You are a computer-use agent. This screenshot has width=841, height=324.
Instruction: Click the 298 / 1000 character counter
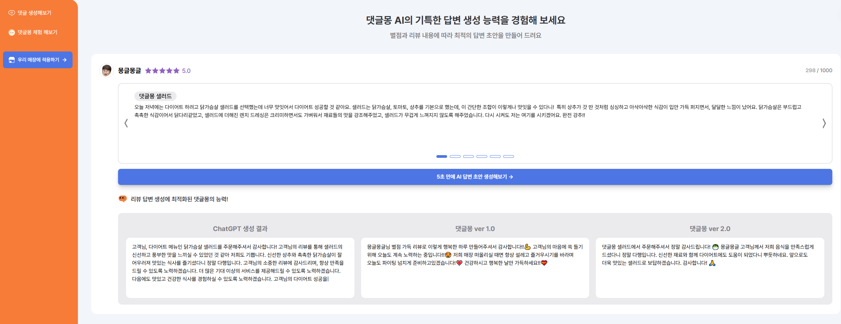tap(819, 71)
